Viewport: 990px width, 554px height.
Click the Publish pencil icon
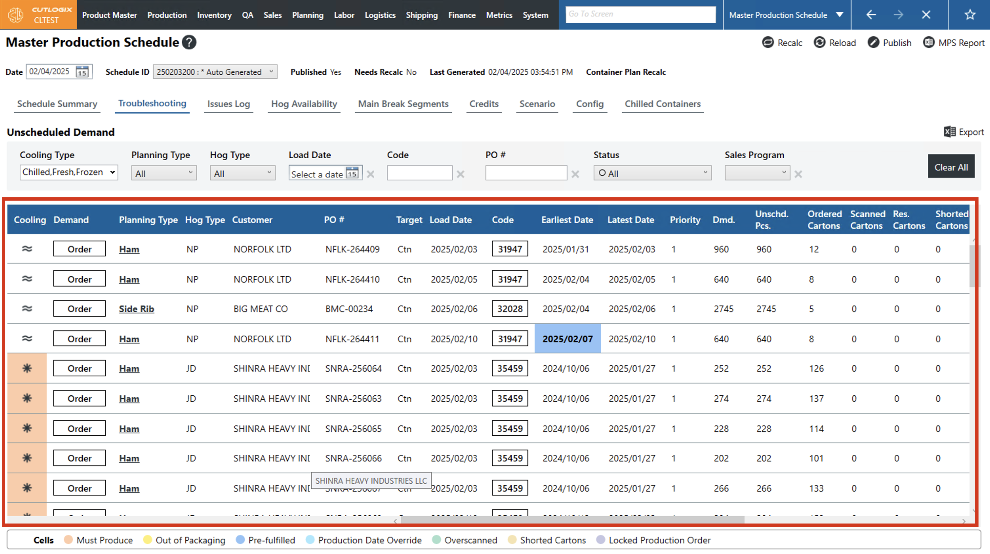coord(873,42)
